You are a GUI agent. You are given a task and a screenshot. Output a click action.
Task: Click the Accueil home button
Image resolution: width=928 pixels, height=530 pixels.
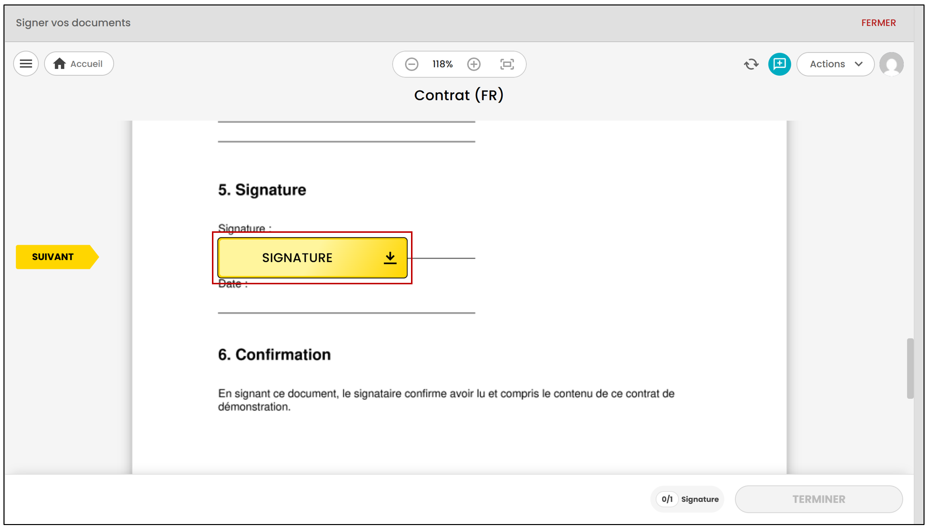click(79, 64)
